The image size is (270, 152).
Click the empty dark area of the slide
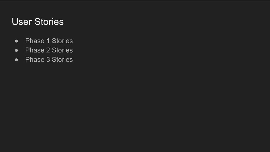155,103
